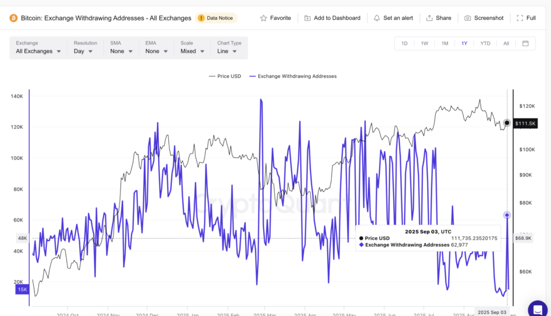Open the Set an alert bell icon
Image resolution: width=551 pixels, height=316 pixels.
pos(378,18)
